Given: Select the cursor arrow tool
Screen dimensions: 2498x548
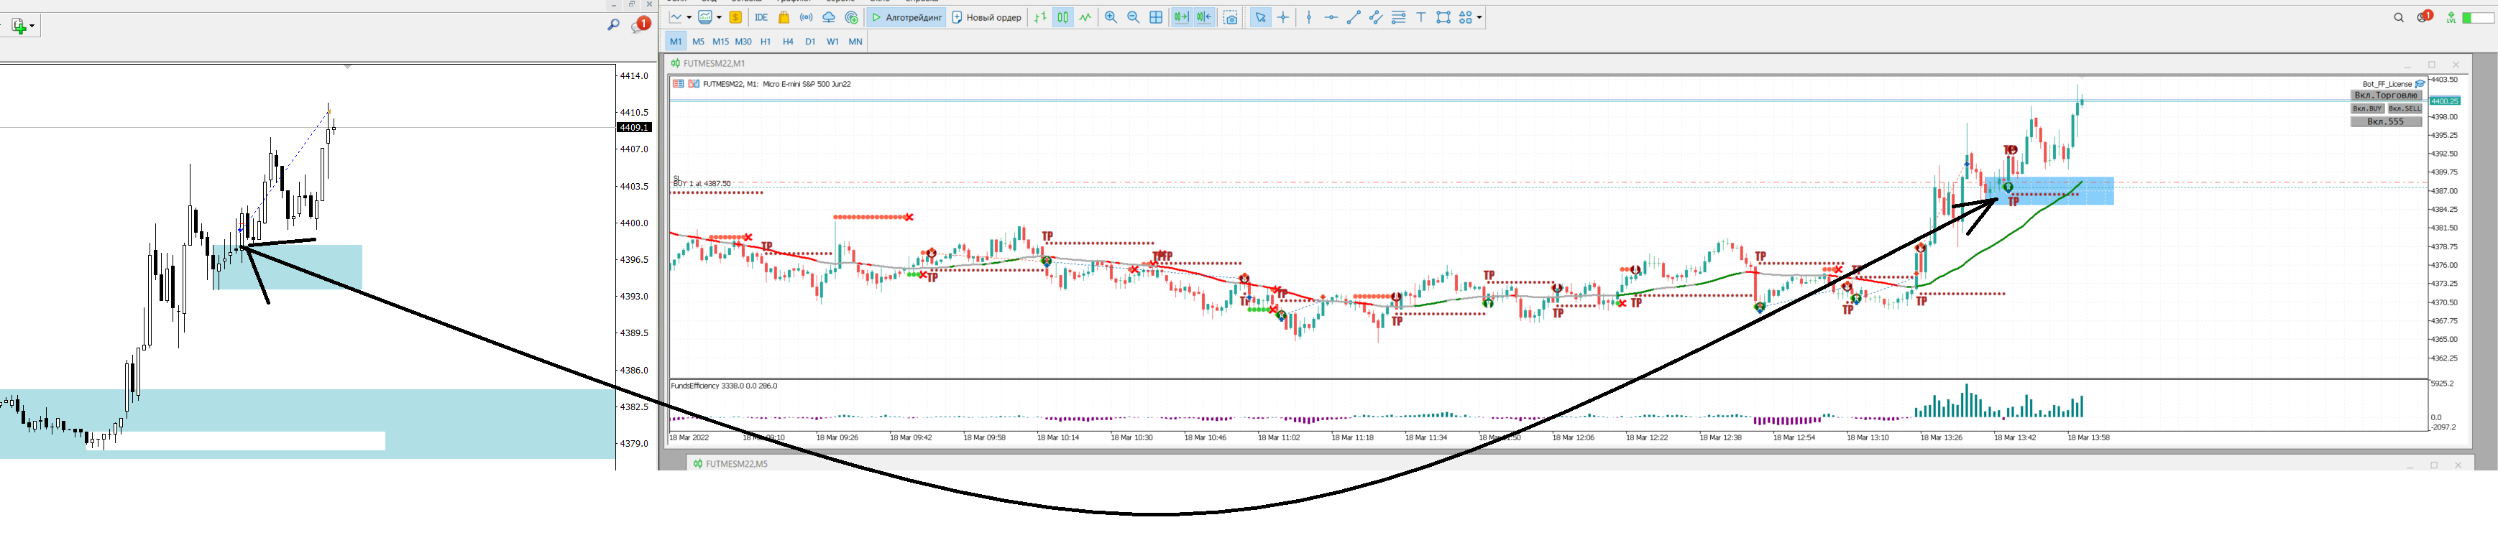Looking at the screenshot, I should click(x=1261, y=17).
